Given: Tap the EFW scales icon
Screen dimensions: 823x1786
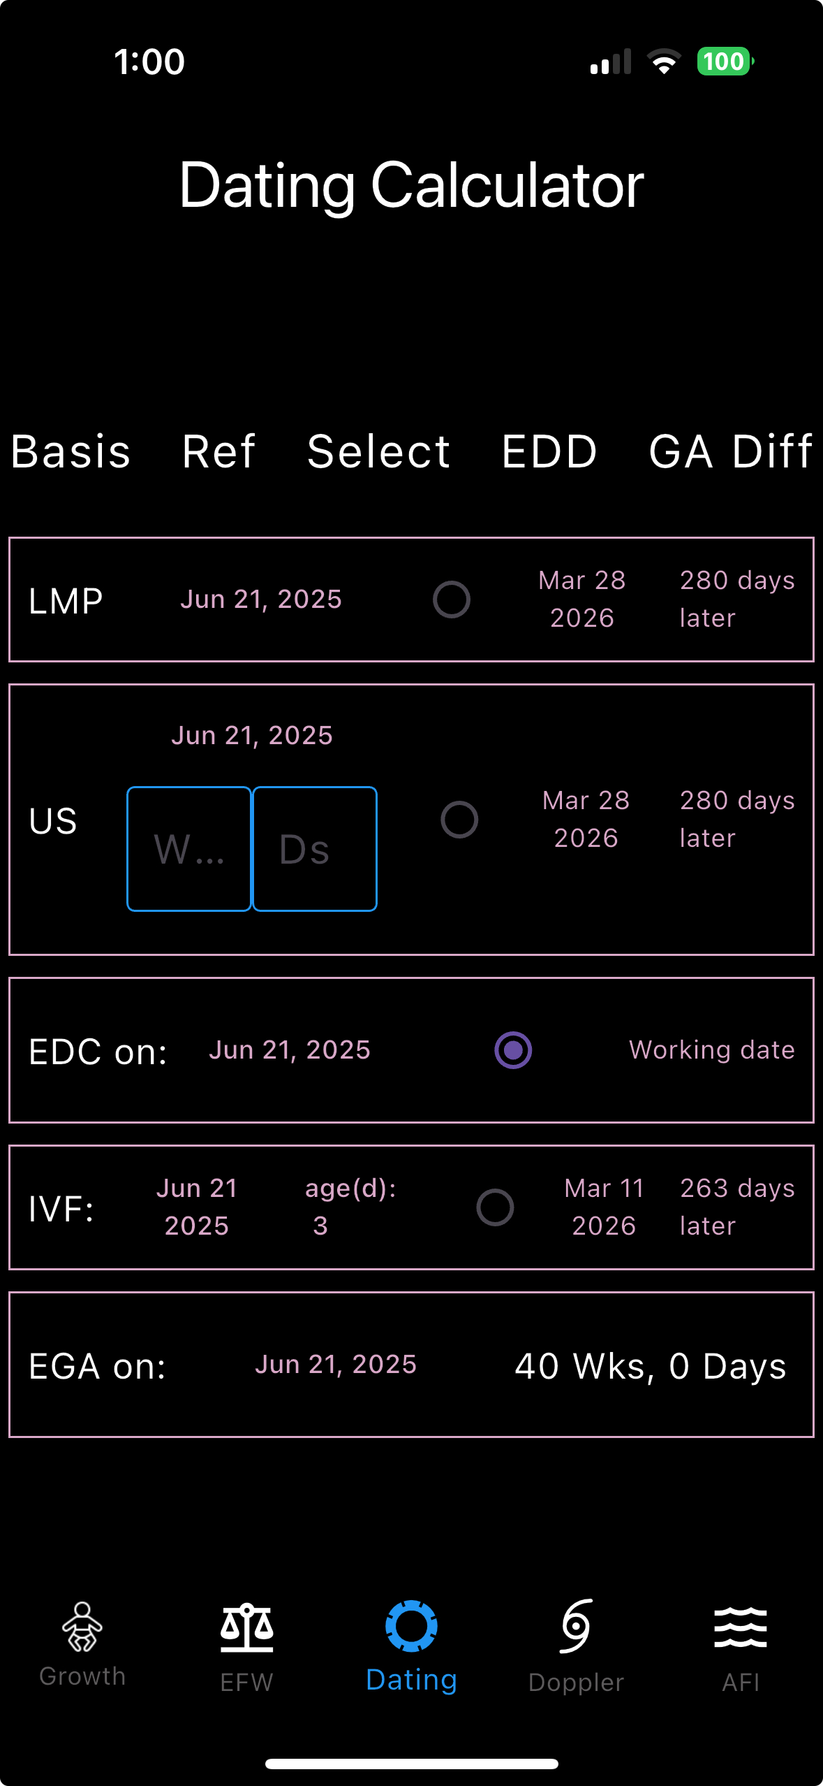Looking at the screenshot, I should (x=246, y=1627).
